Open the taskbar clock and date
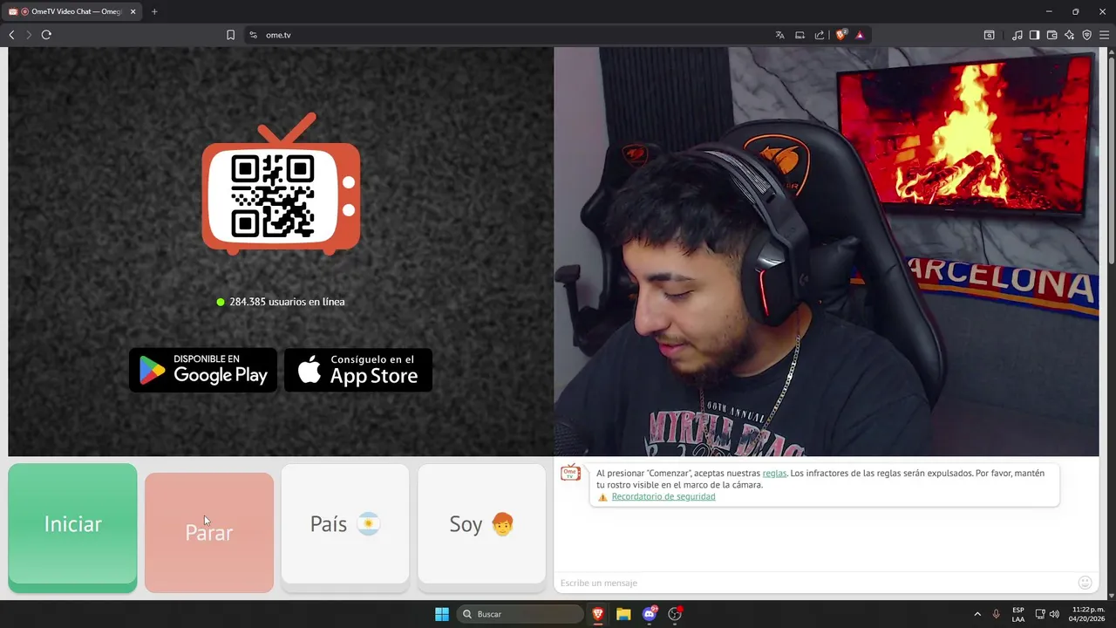Viewport: 1116px width, 628px height. (x=1088, y=614)
